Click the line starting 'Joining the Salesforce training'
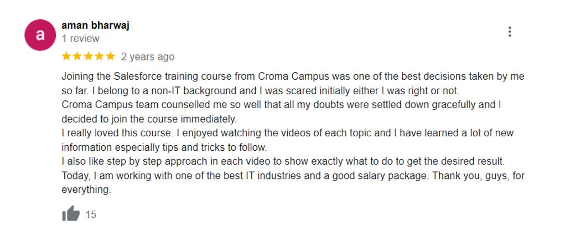 (293, 76)
